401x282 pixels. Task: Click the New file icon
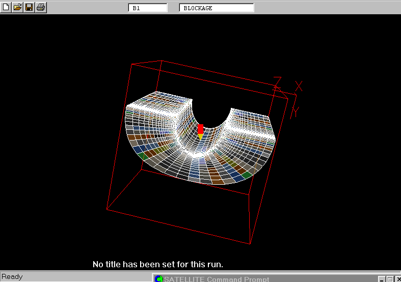click(x=6, y=8)
